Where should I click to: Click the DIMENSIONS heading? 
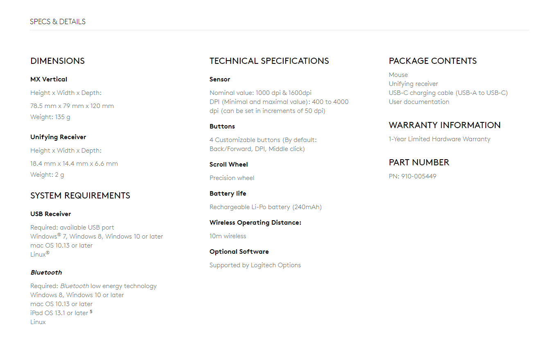pos(57,61)
